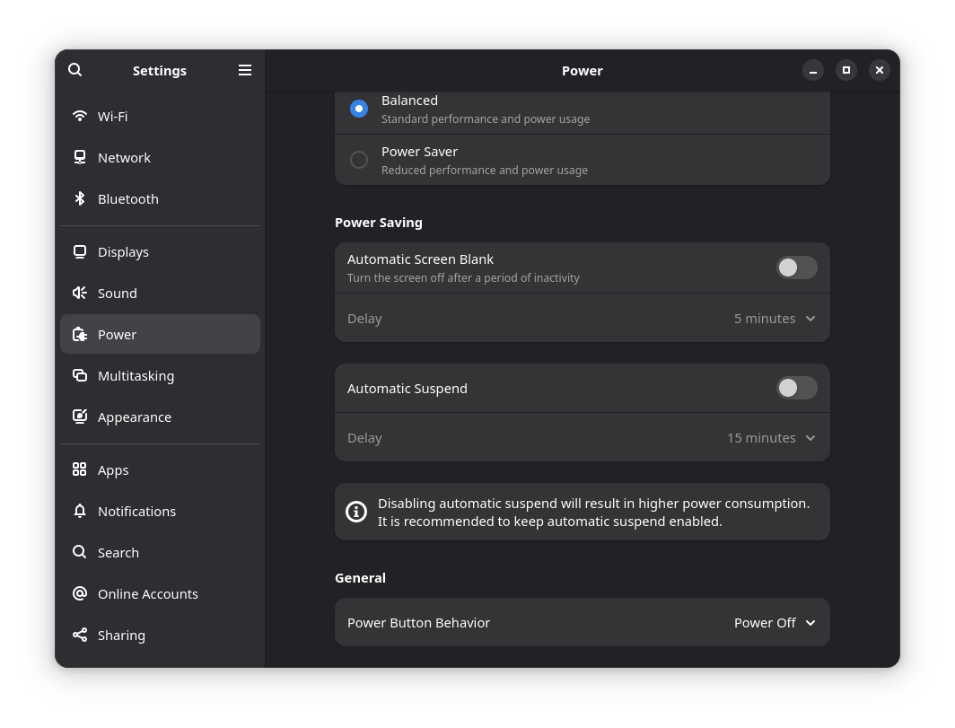Go to the Multitasking settings panel
Screen dimensions: 955x728
point(136,375)
